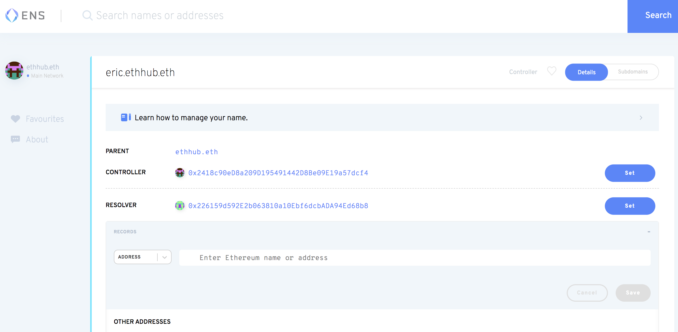
Task: Expand the Learn how to manage chevron
Action: point(641,118)
